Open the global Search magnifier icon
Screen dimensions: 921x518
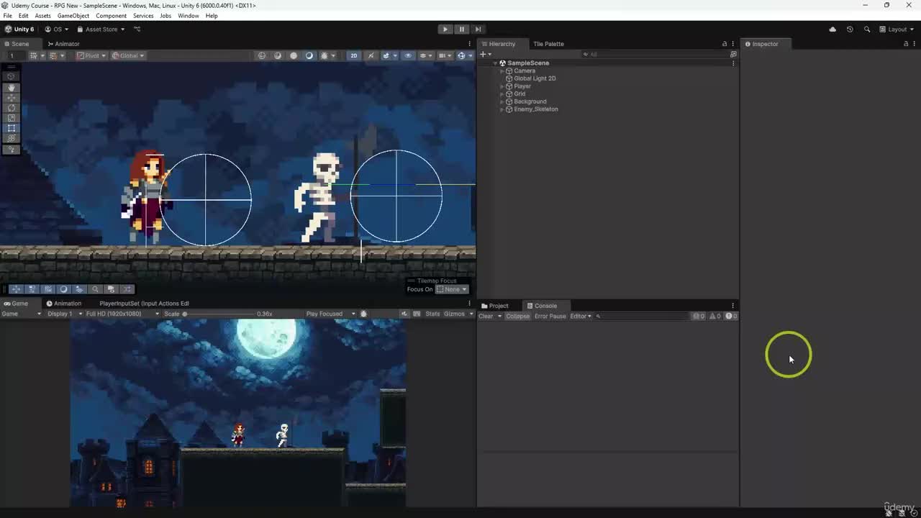(x=867, y=29)
